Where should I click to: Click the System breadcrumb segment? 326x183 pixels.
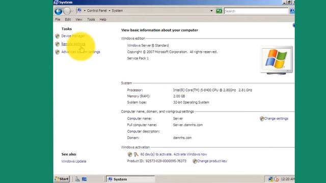click(x=117, y=11)
